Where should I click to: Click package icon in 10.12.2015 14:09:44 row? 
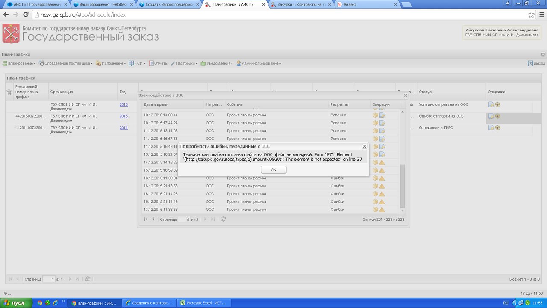click(375, 115)
